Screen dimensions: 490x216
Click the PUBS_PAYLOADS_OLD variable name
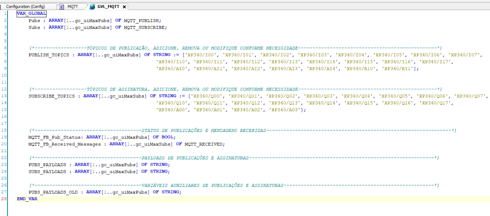click(53, 192)
